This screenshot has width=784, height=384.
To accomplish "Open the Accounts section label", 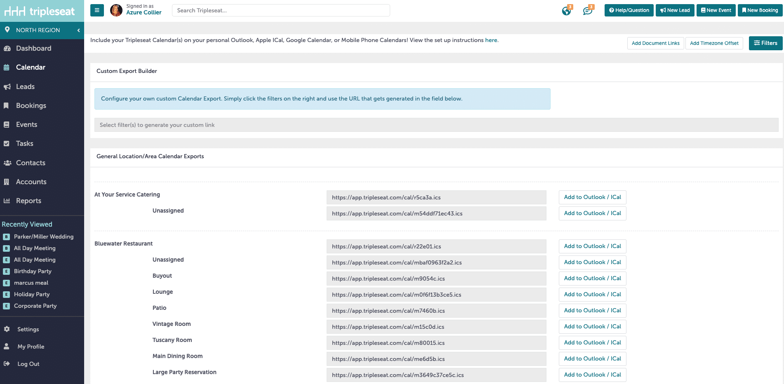I will [x=31, y=182].
